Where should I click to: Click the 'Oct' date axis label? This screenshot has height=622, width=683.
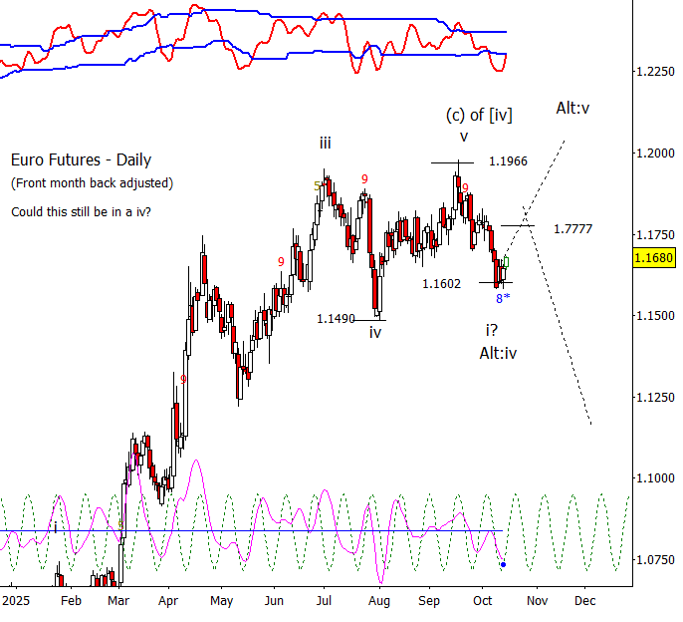point(483,601)
